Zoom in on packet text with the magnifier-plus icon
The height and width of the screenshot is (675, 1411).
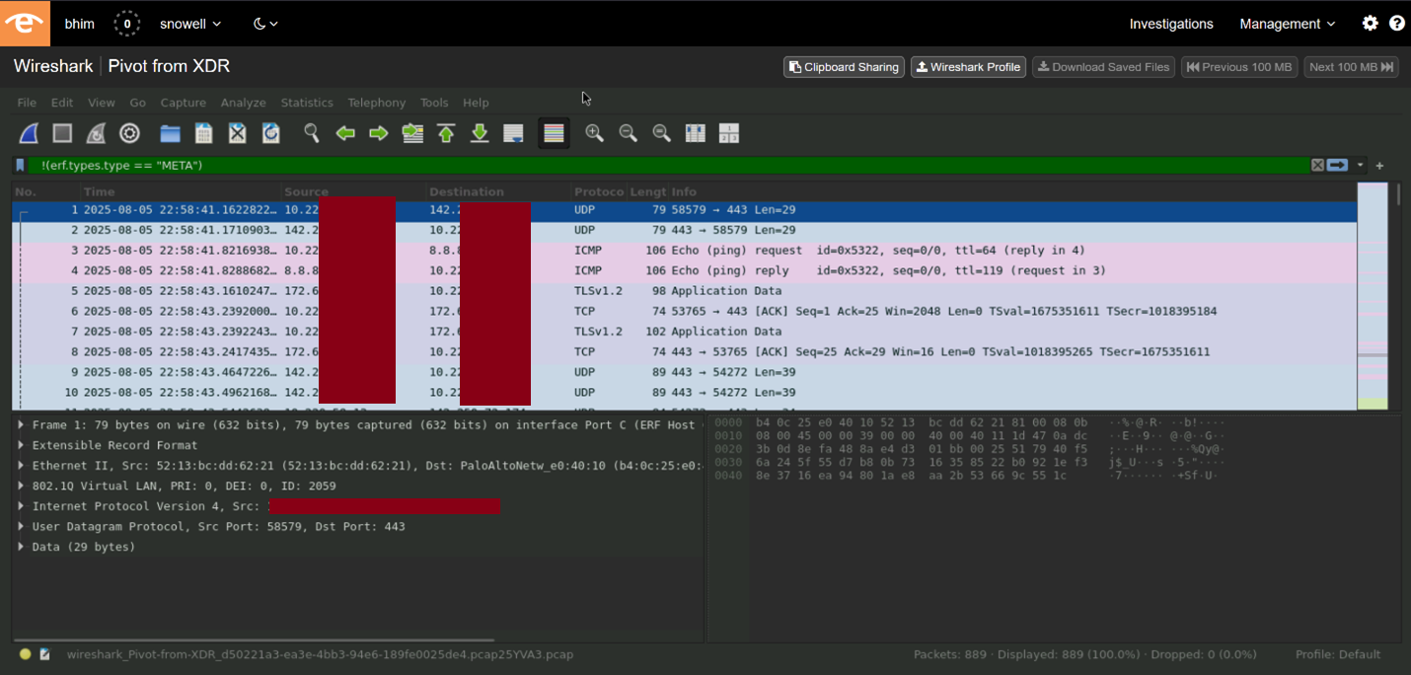pyautogui.click(x=593, y=133)
